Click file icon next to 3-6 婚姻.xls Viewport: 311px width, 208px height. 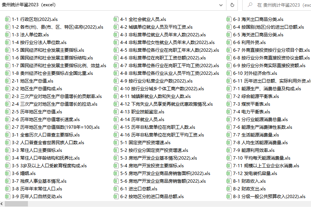[x=7, y=174]
